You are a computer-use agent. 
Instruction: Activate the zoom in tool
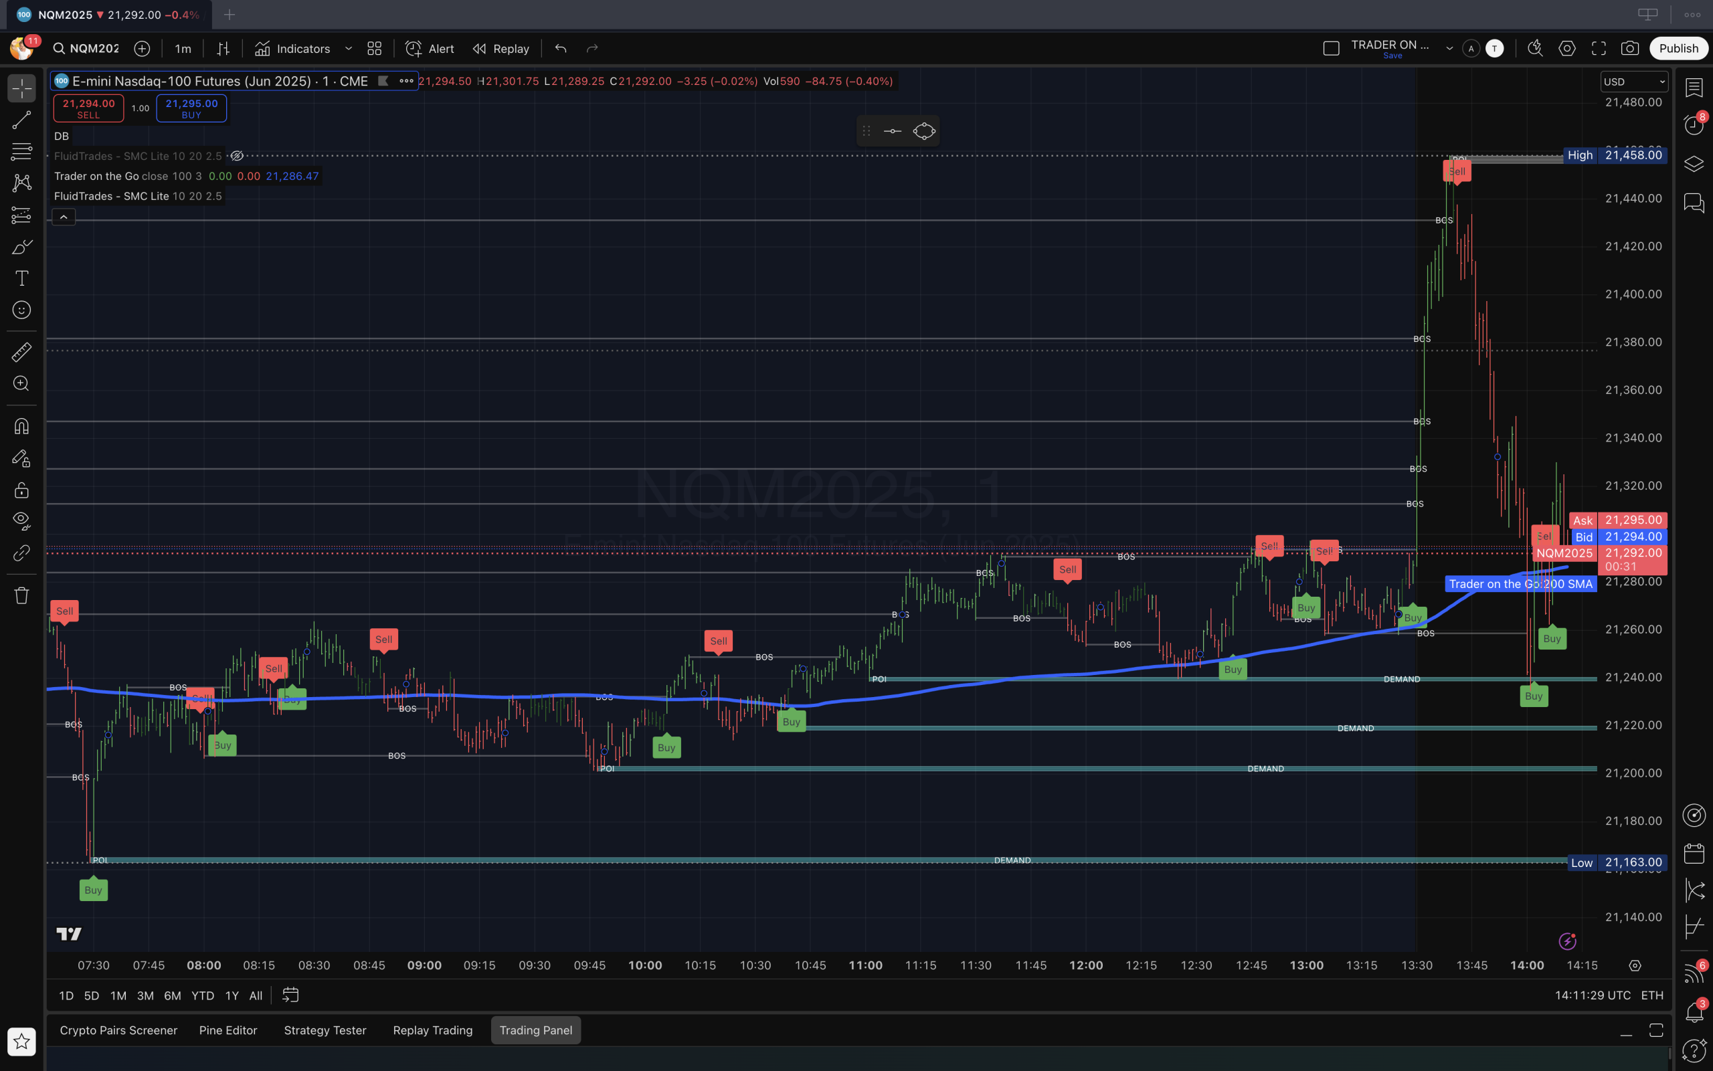[x=21, y=383]
